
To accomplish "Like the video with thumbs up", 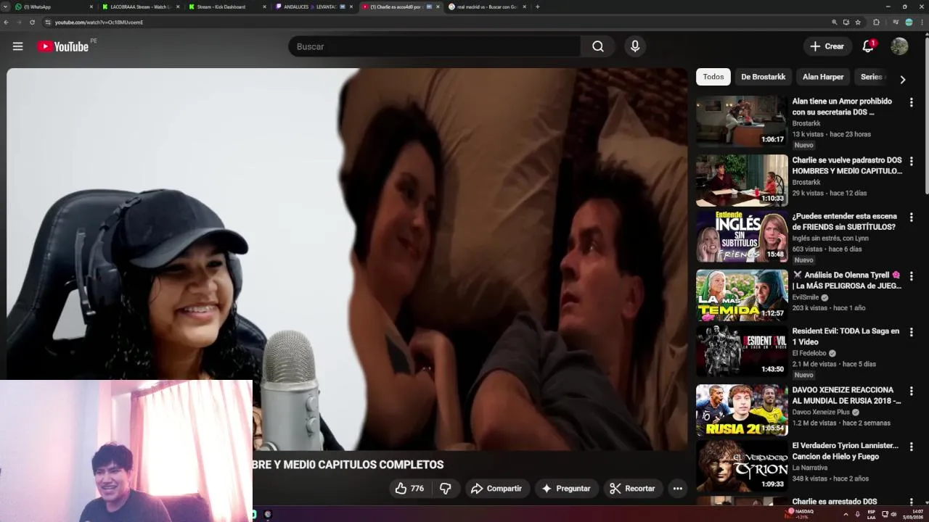I will pos(409,489).
